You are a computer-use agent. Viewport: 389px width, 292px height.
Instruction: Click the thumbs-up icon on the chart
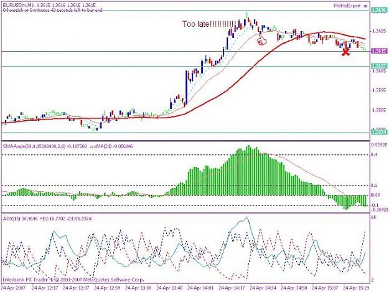pyautogui.click(x=261, y=40)
